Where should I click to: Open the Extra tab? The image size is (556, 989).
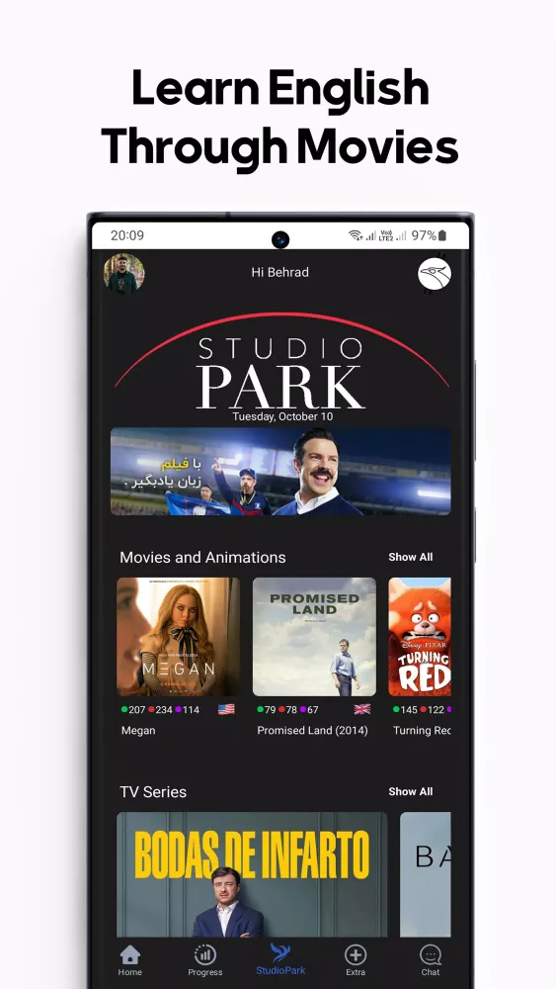tap(356, 960)
